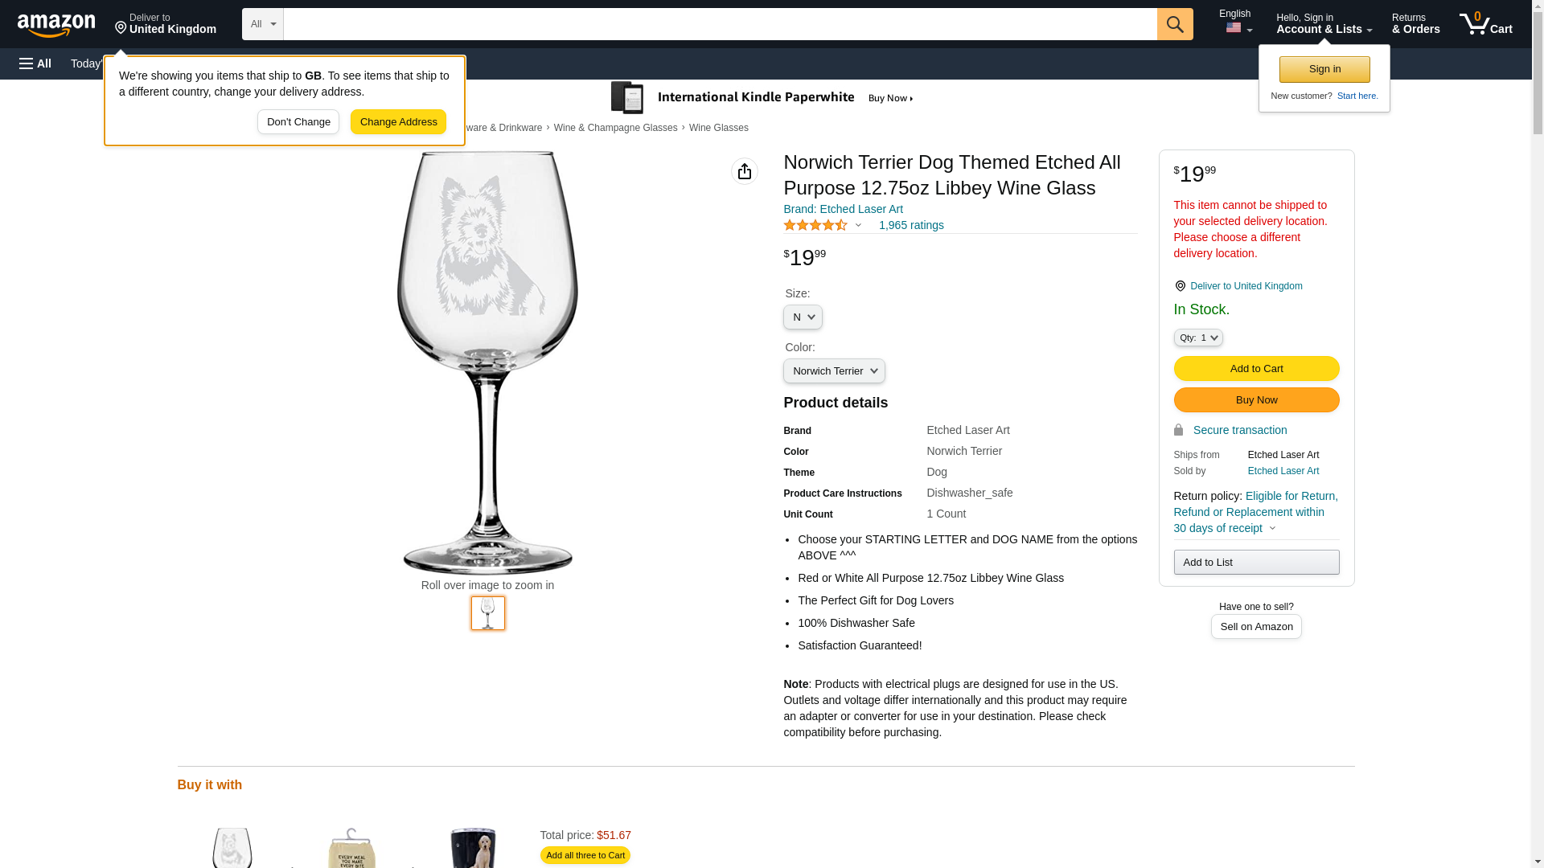This screenshot has height=868, width=1544.
Task: Click into the Amazon search field
Action: pyautogui.click(x=720, y=24)
